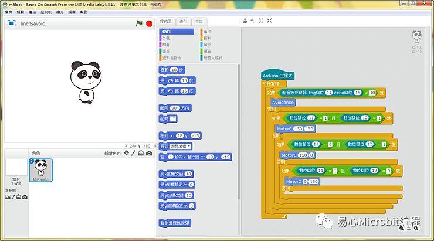The width and height of the screenshot is (434, 241).
Task: Reset the script area zoom with equals icon
Action: tap(409, 229)
